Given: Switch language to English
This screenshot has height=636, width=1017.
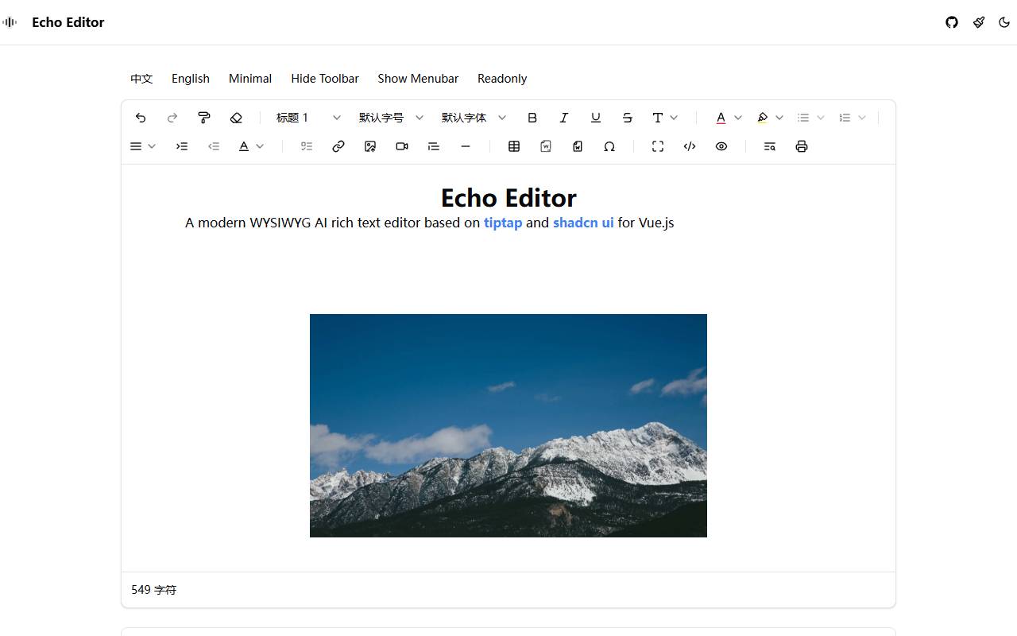Looking at the screenshot, I should click(x=191, y=79).
